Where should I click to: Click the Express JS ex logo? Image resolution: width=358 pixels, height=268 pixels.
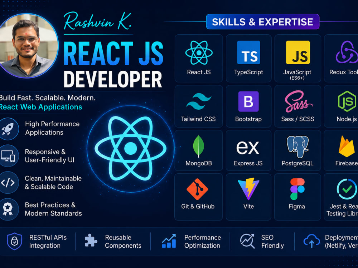pos(248,148)
